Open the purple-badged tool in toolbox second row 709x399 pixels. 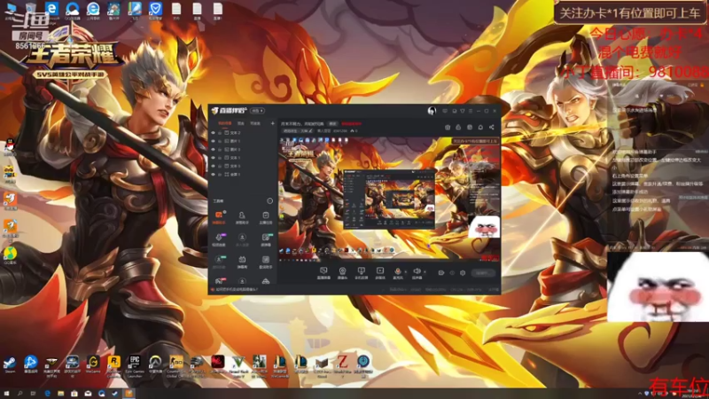pos(219,239)
